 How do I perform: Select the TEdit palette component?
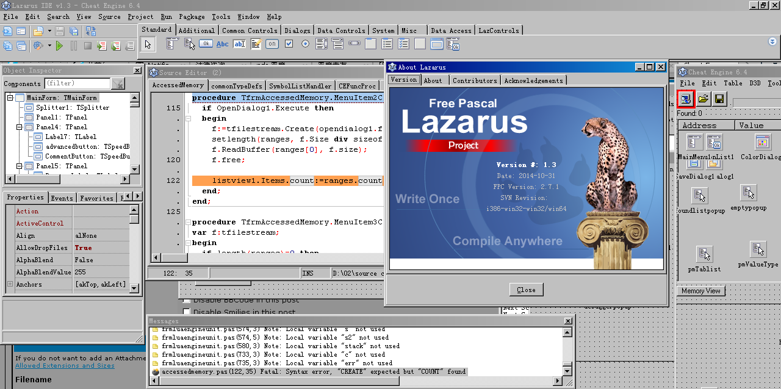239,44
